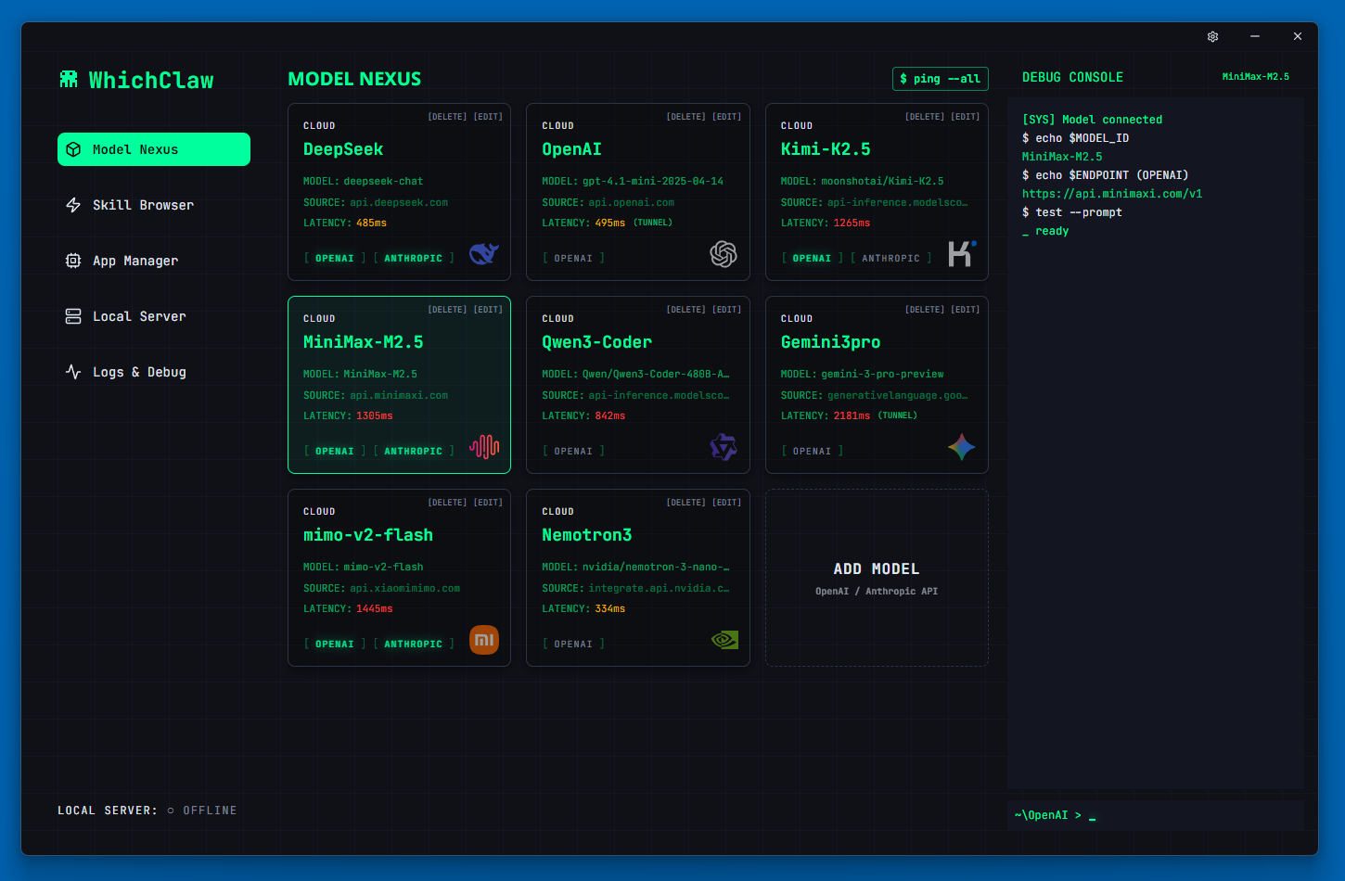
Task: Toggle OPENAI mode on the Qwen3-Coder card
Action: click(573, 451)
